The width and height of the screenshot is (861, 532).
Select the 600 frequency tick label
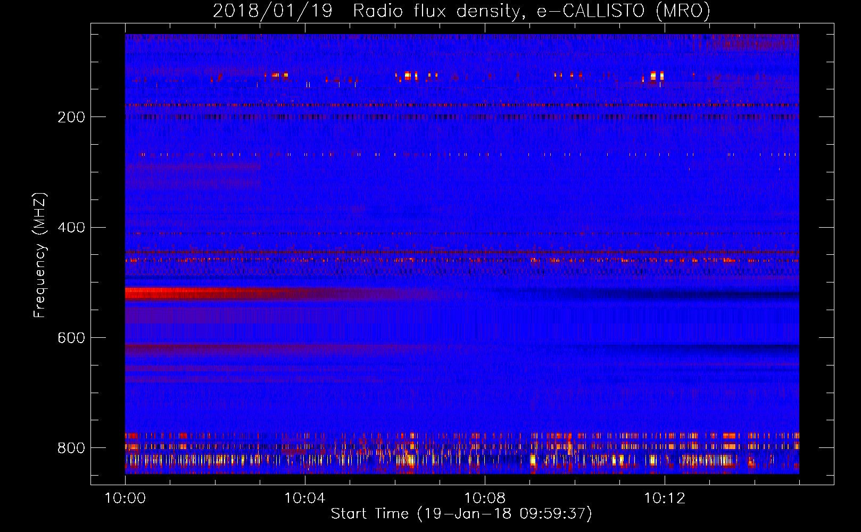71,338
